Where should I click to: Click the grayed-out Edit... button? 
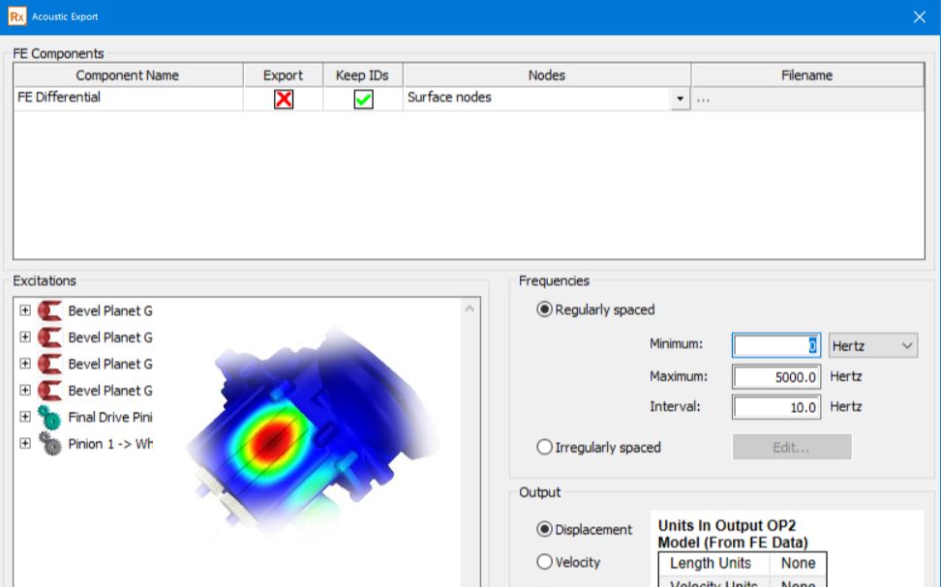[x=792, y=448]
